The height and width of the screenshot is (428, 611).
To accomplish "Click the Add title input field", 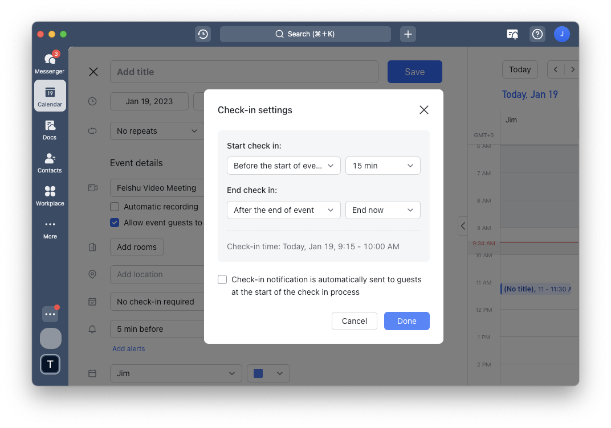I will click(x=244, y=72).
